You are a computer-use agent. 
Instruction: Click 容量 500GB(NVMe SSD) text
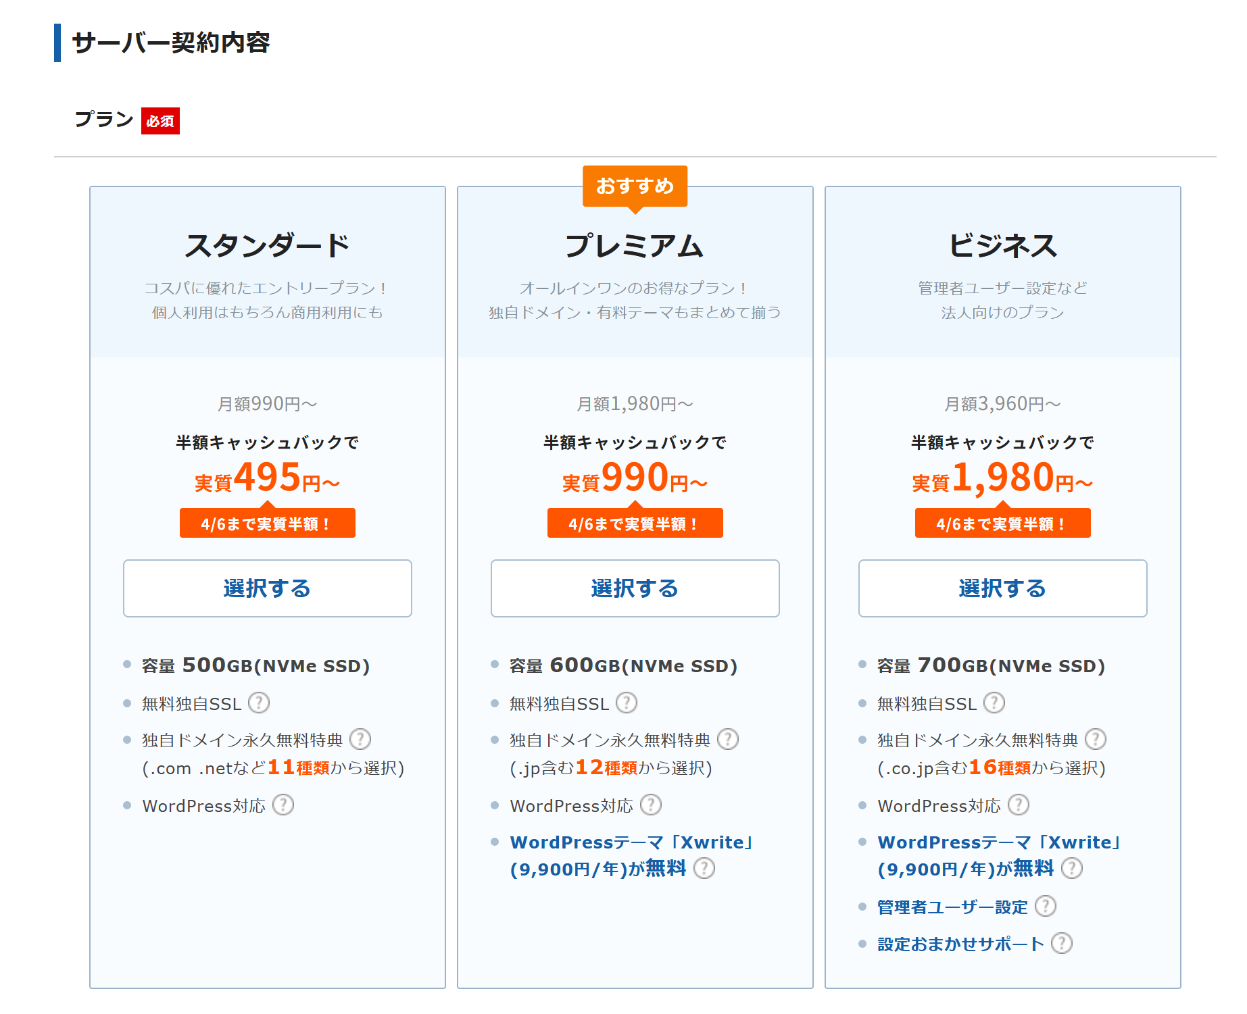pyautogui.click(x=256, y=666)
